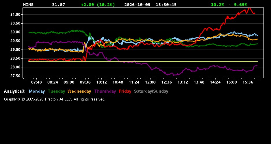
Task: Click the 29.00 price axis label
Action: (15, 50)
